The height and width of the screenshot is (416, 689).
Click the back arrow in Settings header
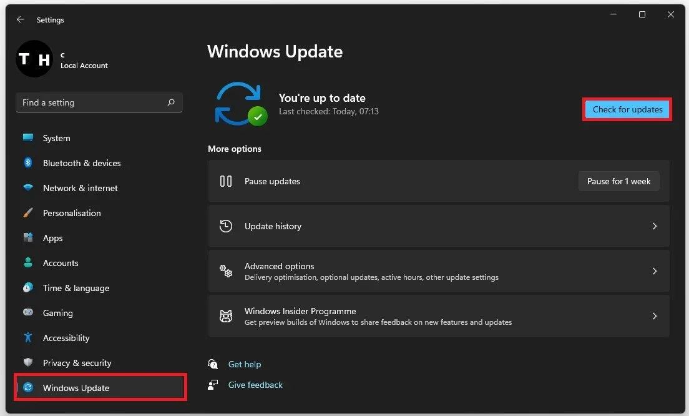[x=20, y=19]
